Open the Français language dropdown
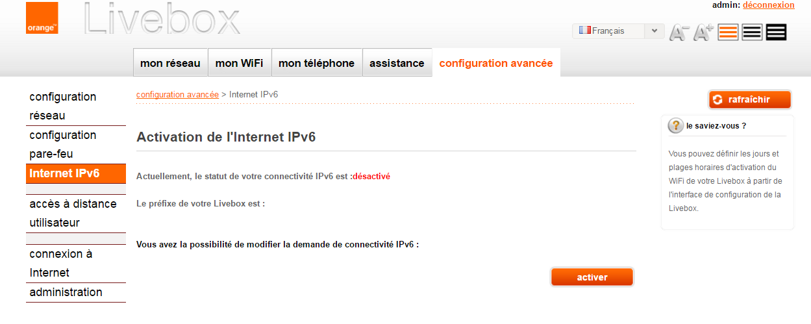Screen dimensions: 811x324 618,31
